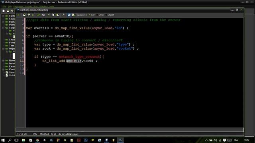Copy selected code in editor toolbar
The width and height of the screenshot is (255, 143).
tap(53, 15)
